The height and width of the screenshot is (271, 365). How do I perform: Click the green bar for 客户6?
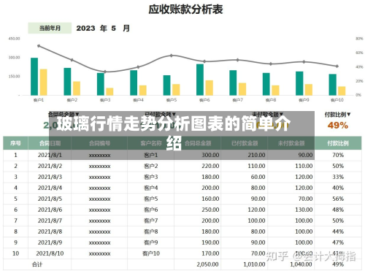pyautogui.click(x=200, y=80)
